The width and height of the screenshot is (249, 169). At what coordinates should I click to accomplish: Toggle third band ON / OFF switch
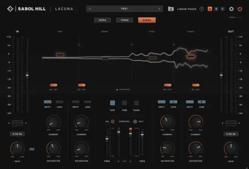click(168, 85)
